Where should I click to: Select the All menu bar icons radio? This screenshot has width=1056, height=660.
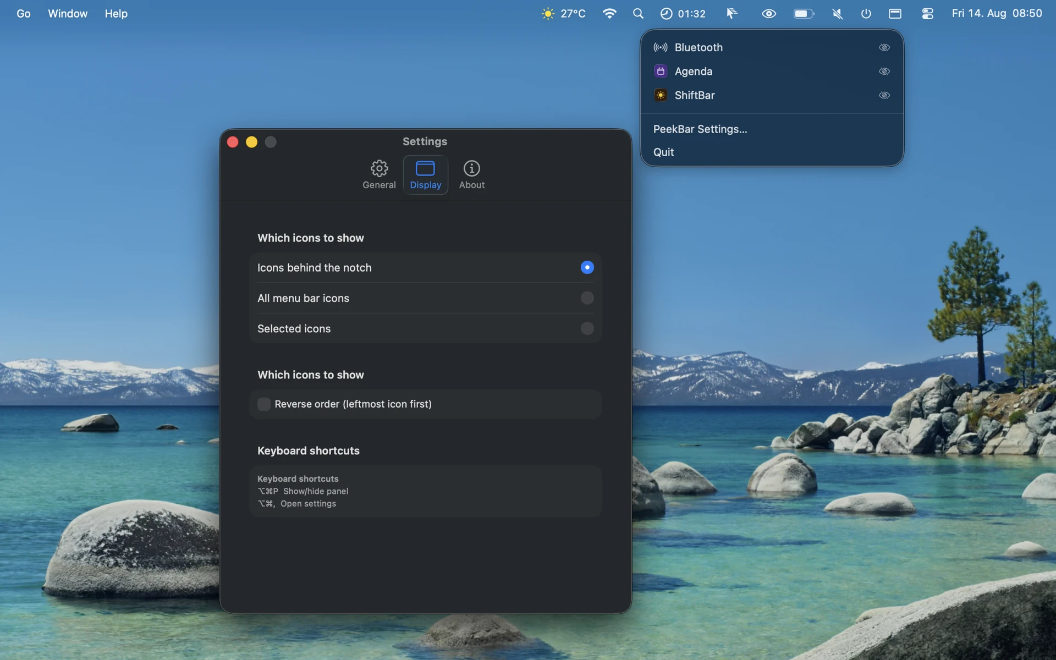[x=587, y=298]
